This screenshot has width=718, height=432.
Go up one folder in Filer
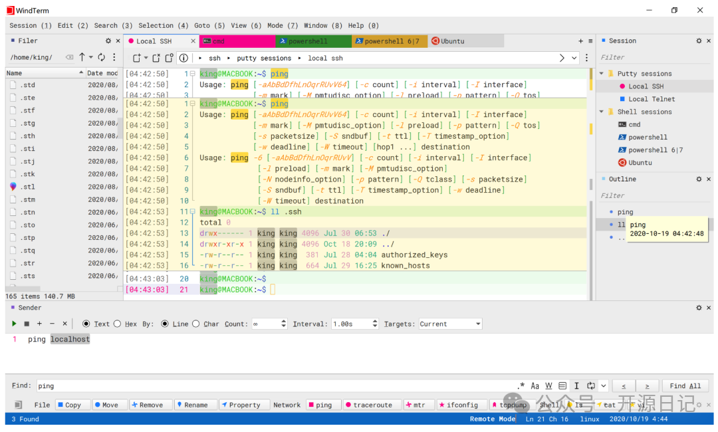[x=82, y=57]
